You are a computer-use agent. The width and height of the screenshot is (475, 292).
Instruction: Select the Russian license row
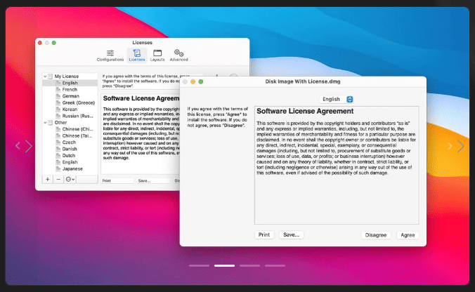coord(70,116)
